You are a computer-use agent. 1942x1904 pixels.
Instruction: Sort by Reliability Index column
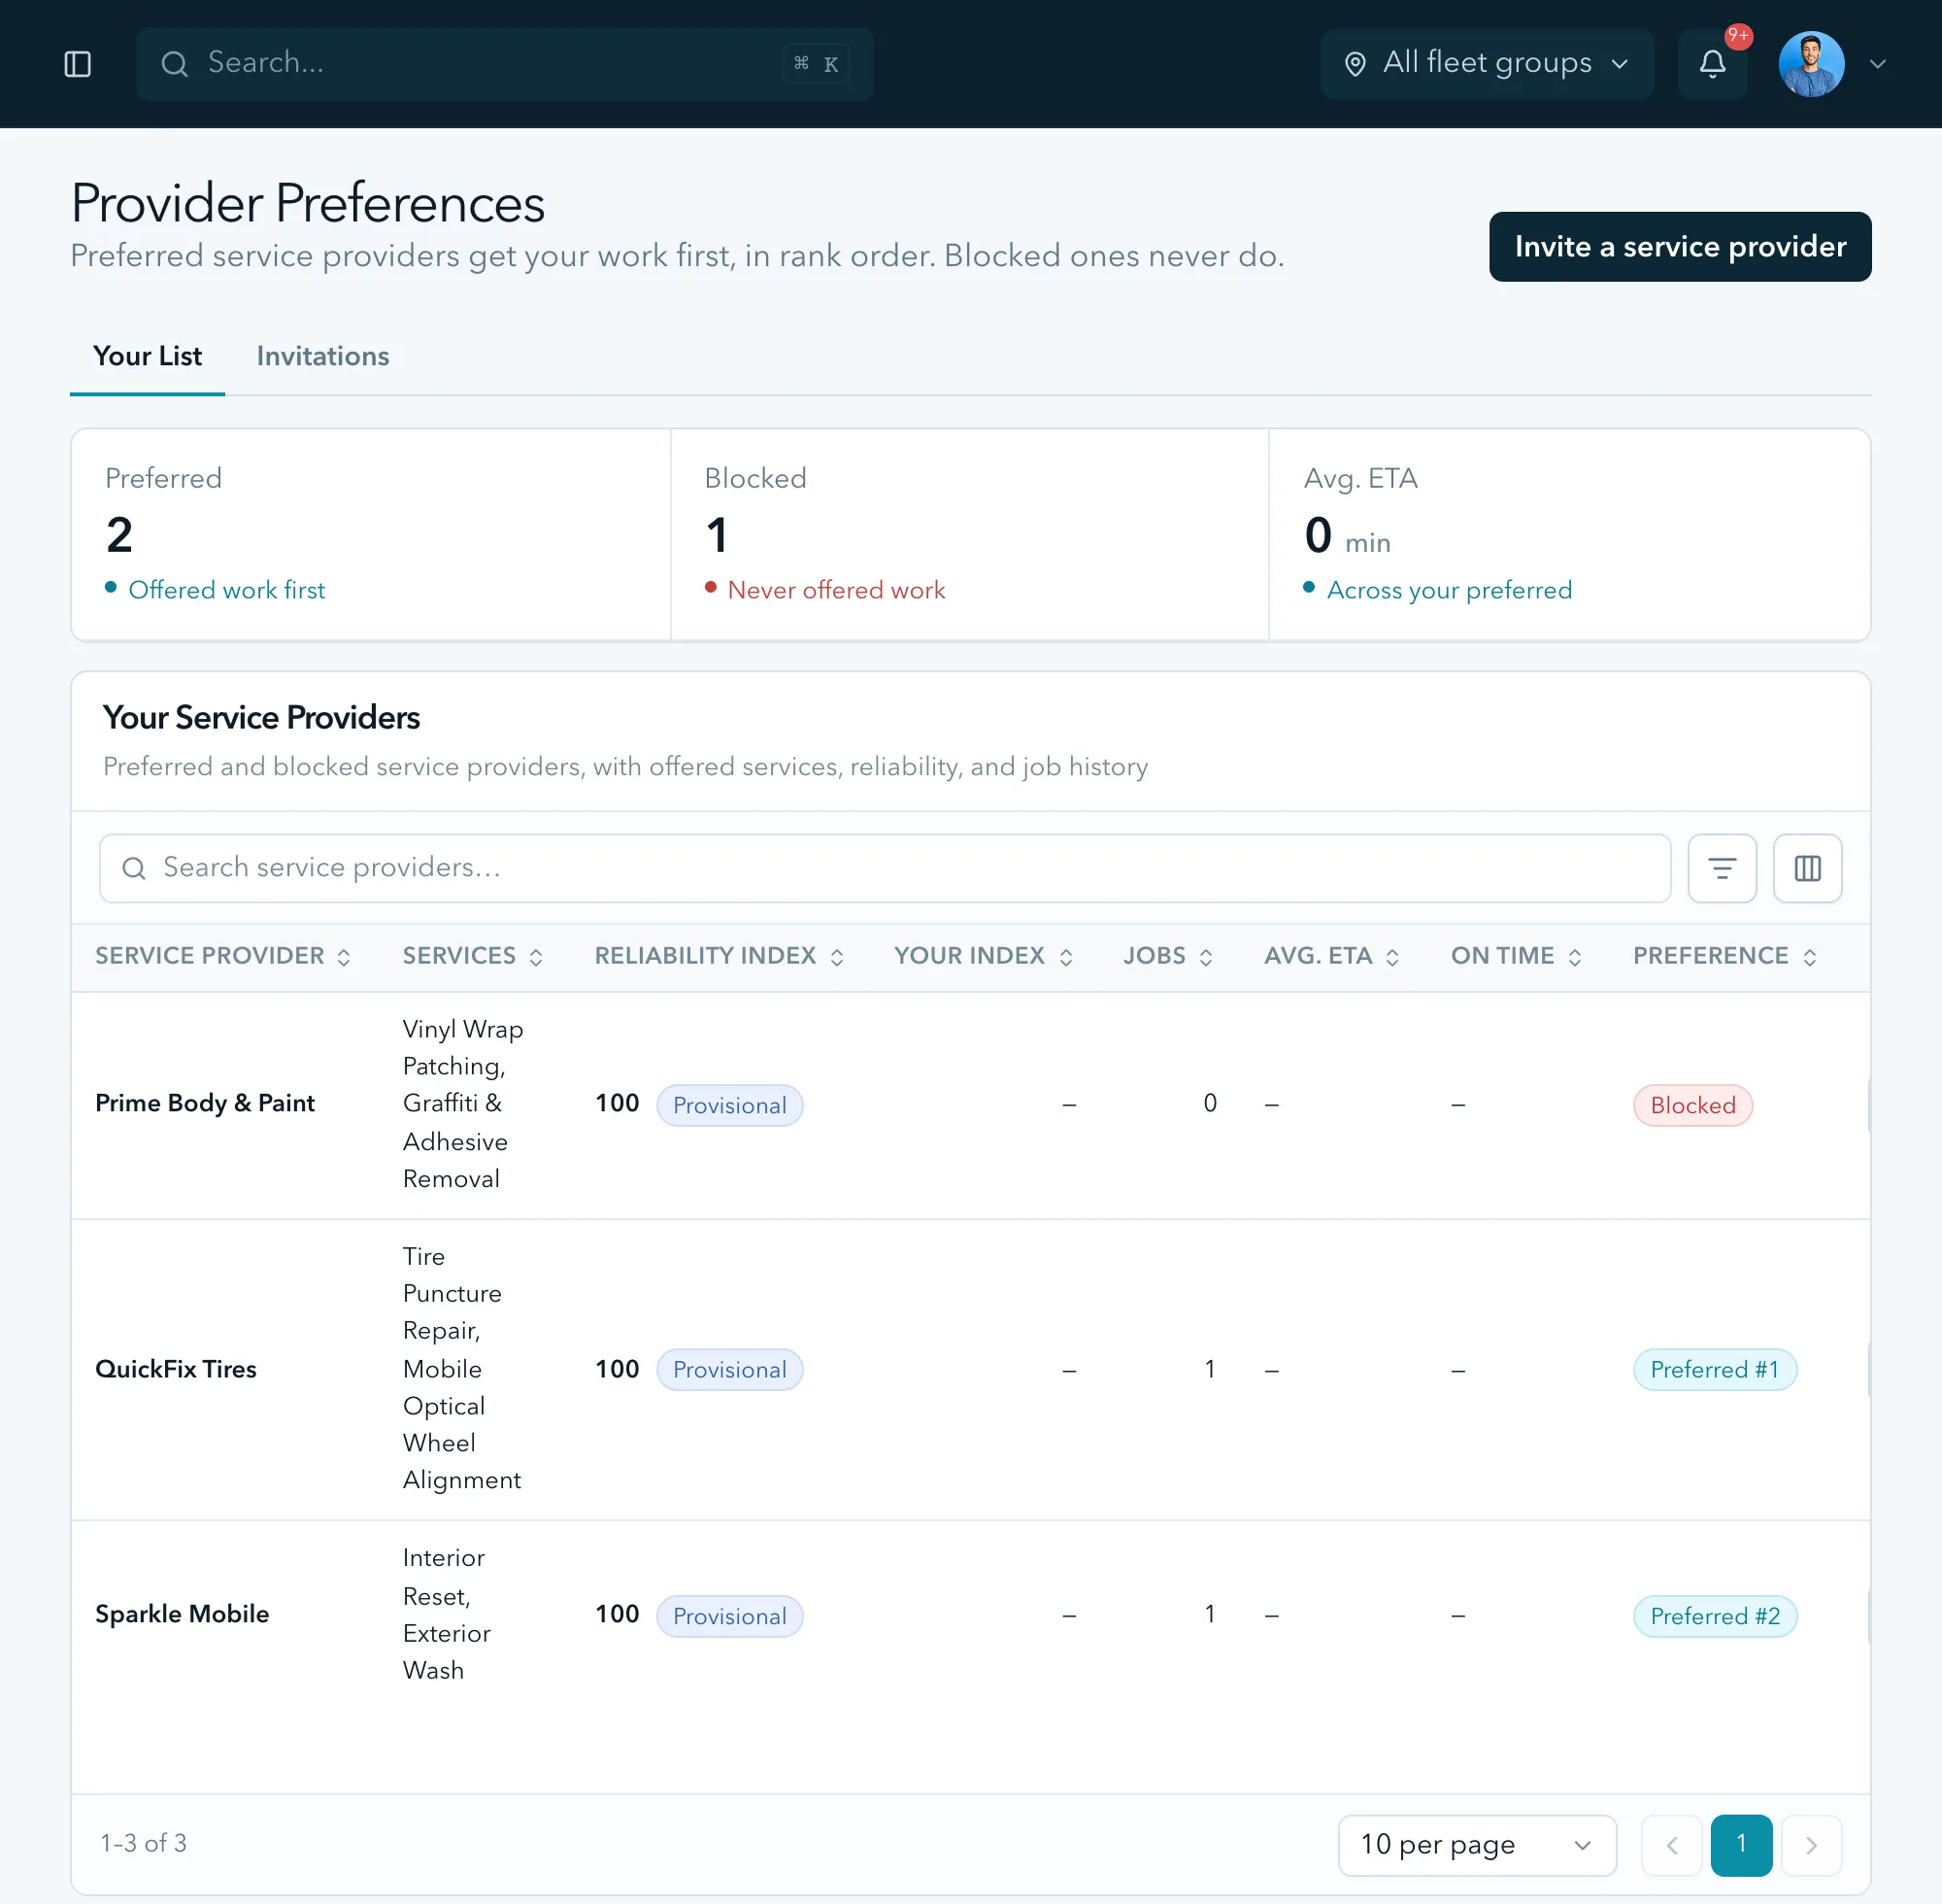[x=720, y=956]
